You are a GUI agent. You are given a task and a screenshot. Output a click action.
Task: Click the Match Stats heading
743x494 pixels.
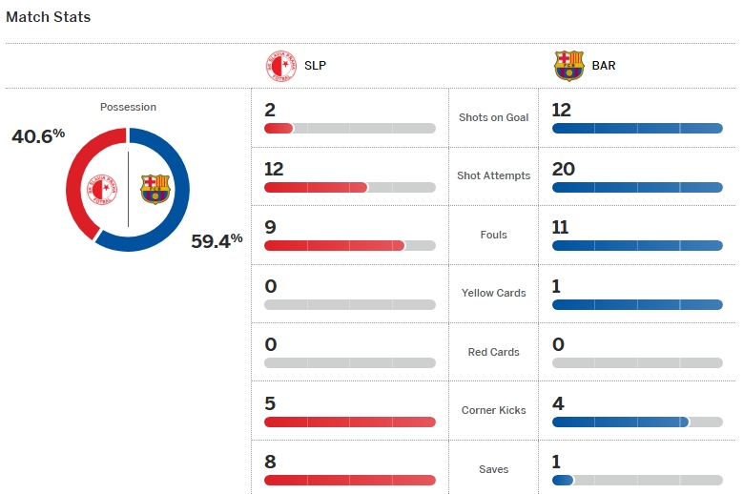click(49, 17)
